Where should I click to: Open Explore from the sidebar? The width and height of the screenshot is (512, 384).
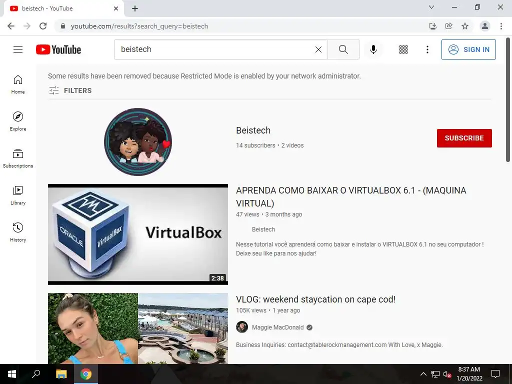tap(18, 121)
